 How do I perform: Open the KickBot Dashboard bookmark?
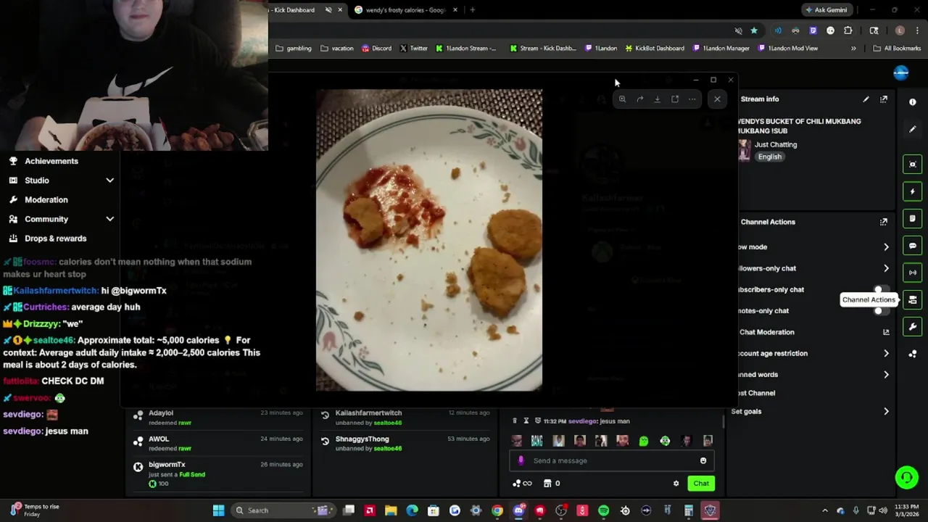[x=654, y=49]
